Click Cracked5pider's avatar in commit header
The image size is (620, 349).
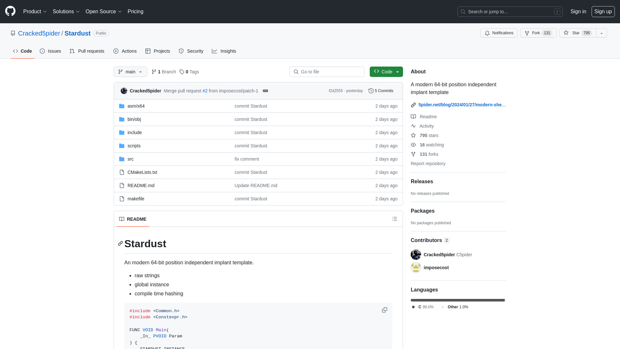[x=124, y=91]
